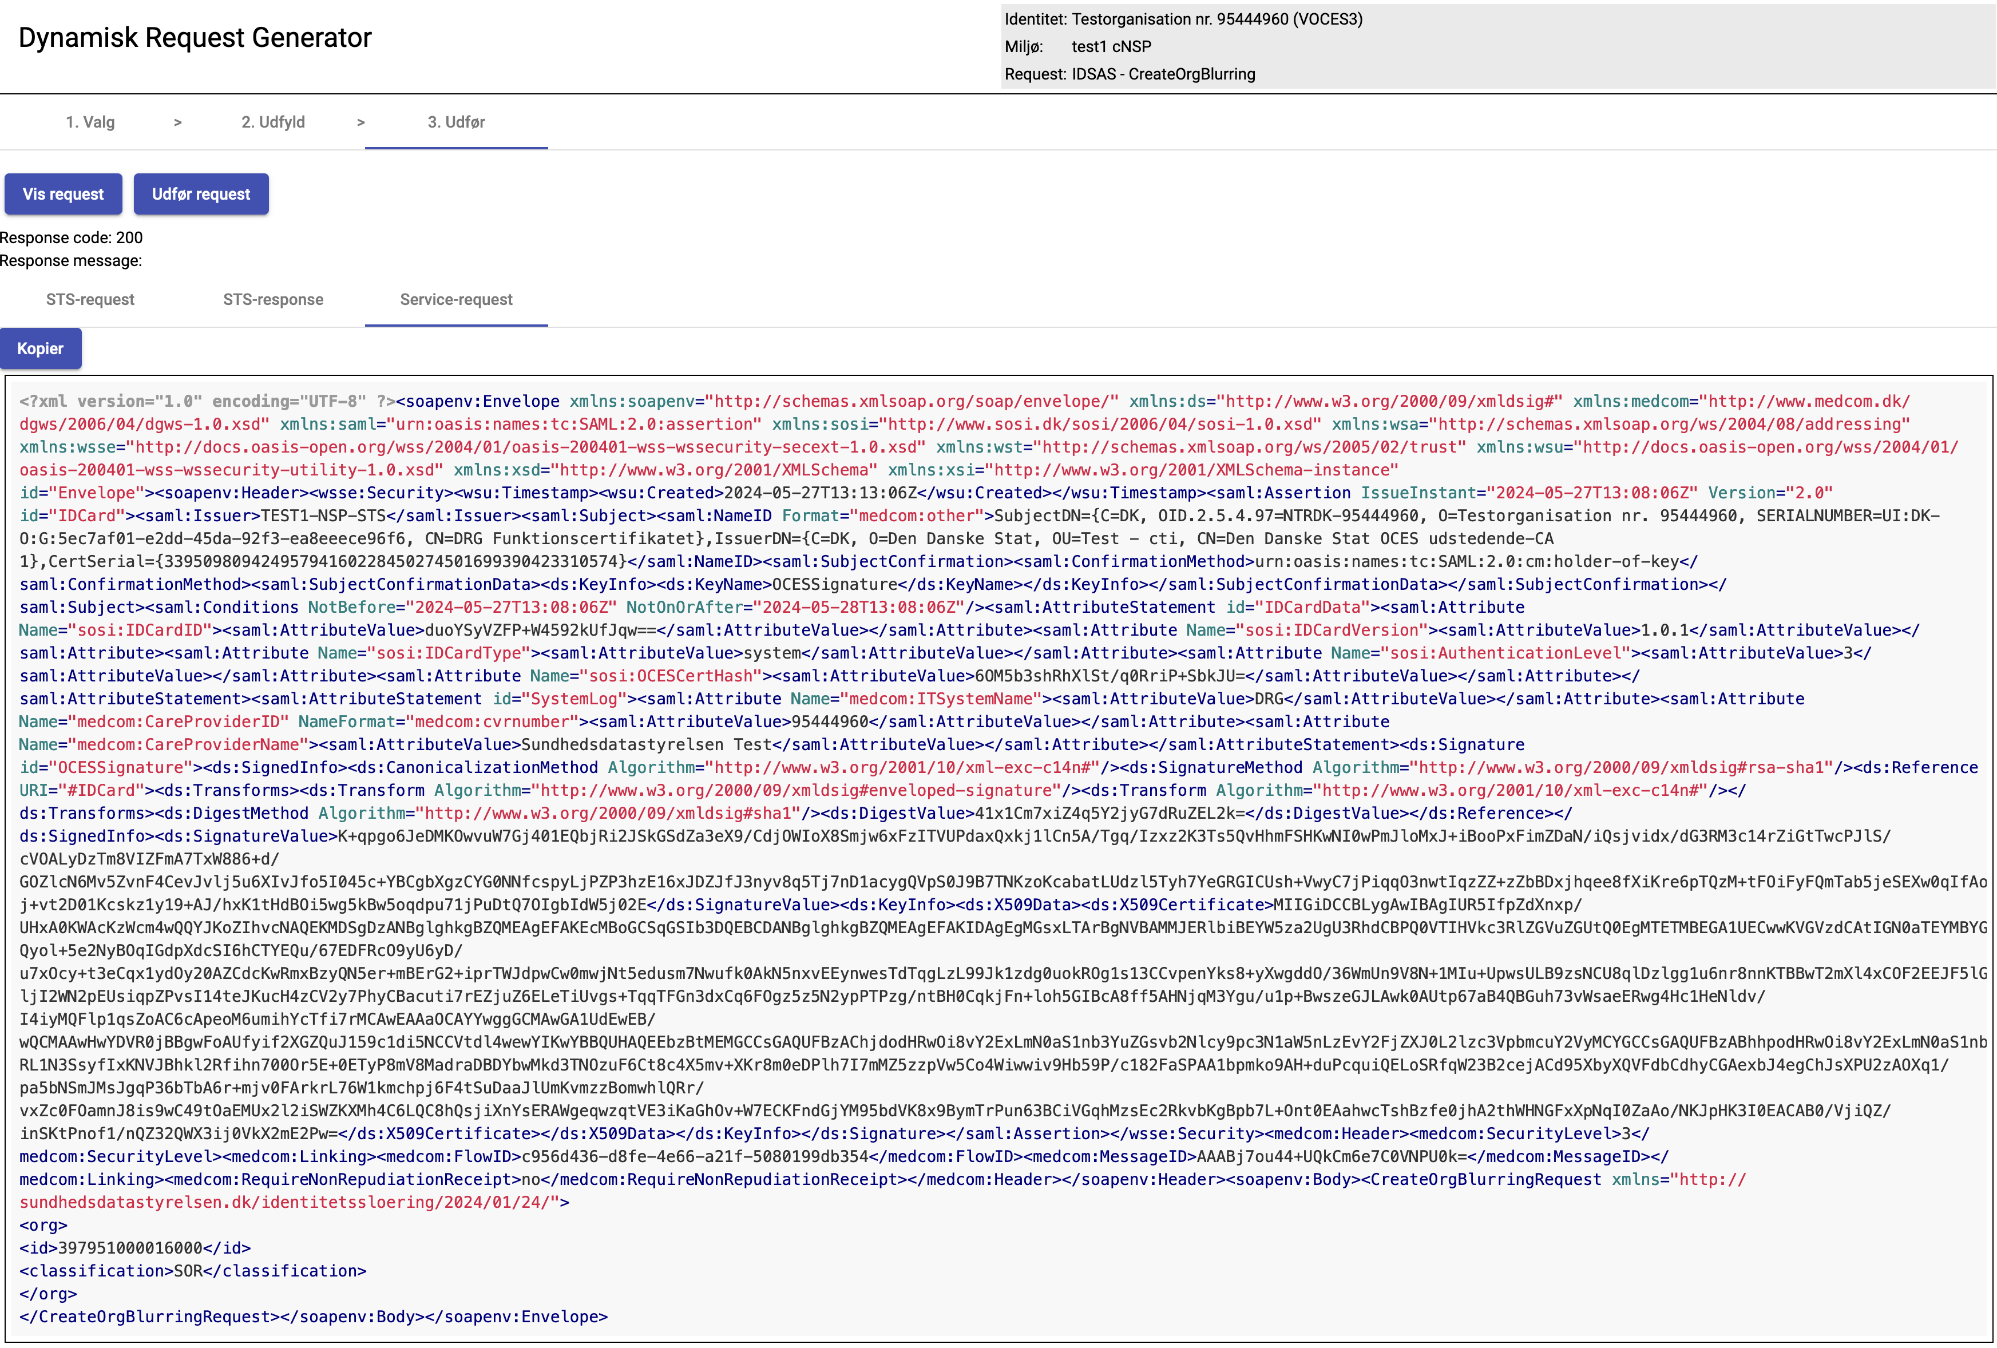Click the Response code: 200 label
1997x1348 pixels.
[x=72, y=238]
